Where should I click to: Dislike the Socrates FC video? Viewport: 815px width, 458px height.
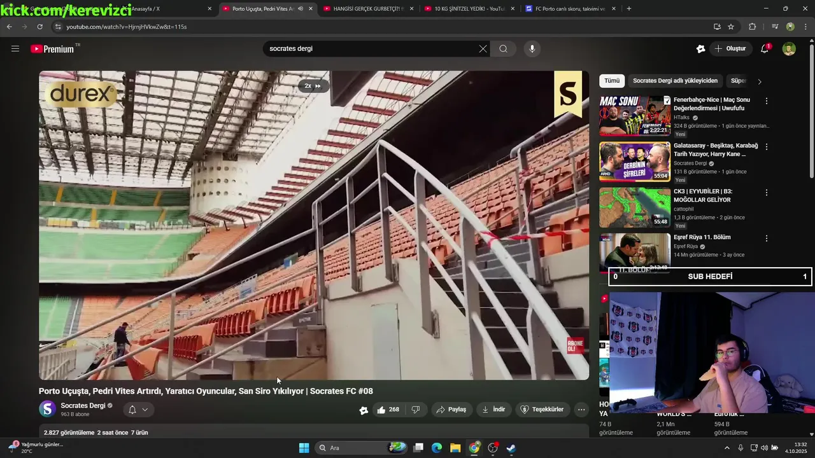[x=416, y=410]
